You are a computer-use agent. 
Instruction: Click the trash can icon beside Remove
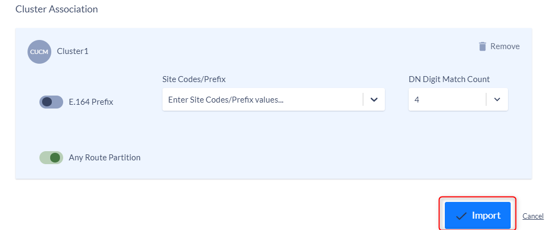click(483, 46)
